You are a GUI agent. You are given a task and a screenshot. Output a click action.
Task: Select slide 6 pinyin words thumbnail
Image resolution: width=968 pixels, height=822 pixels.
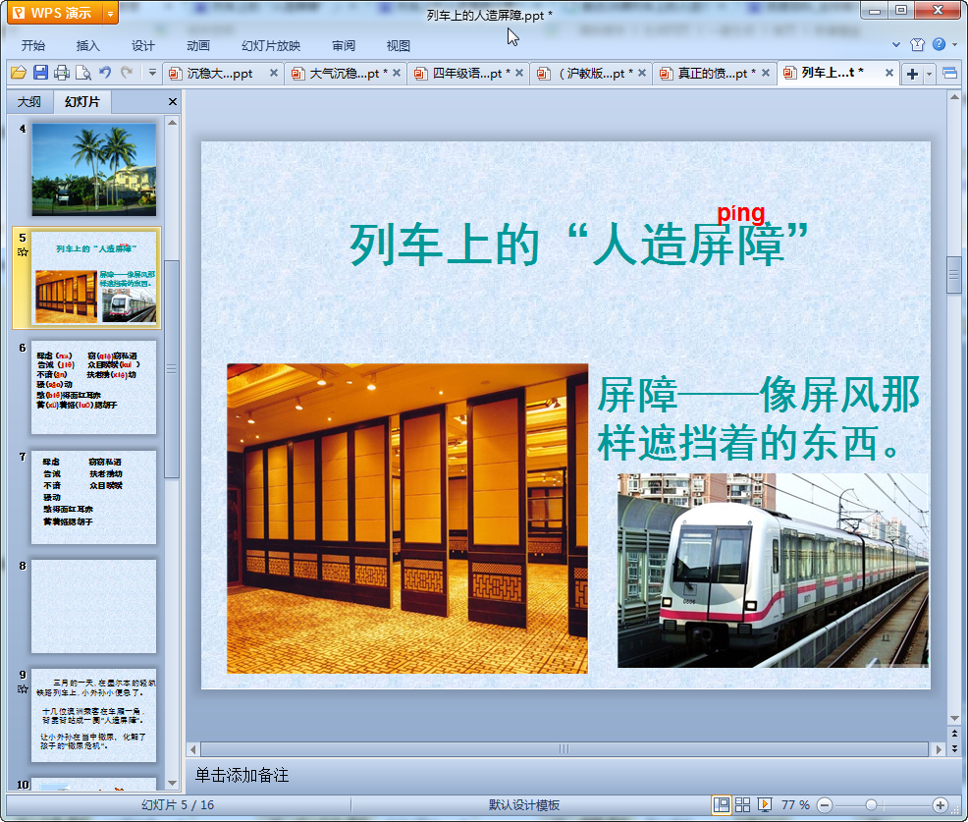tap(94, 387)
